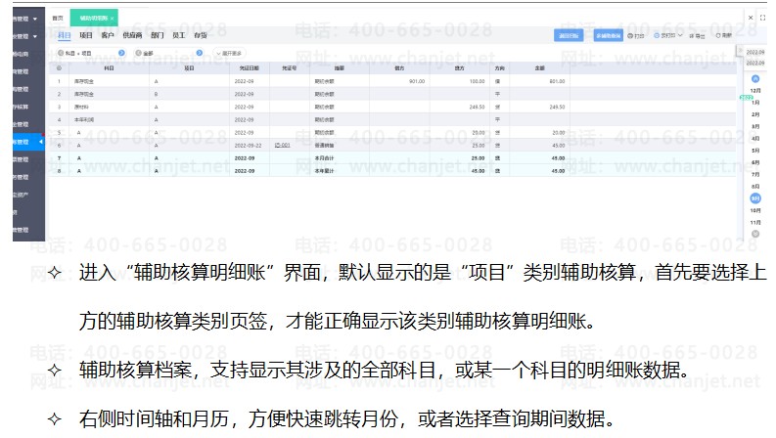
Task: Switch to the 员工 category tab
Action: click(x=179, y=35)
